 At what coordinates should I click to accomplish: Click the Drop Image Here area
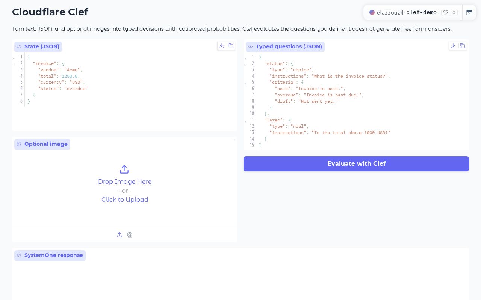(x=125, y=181)
